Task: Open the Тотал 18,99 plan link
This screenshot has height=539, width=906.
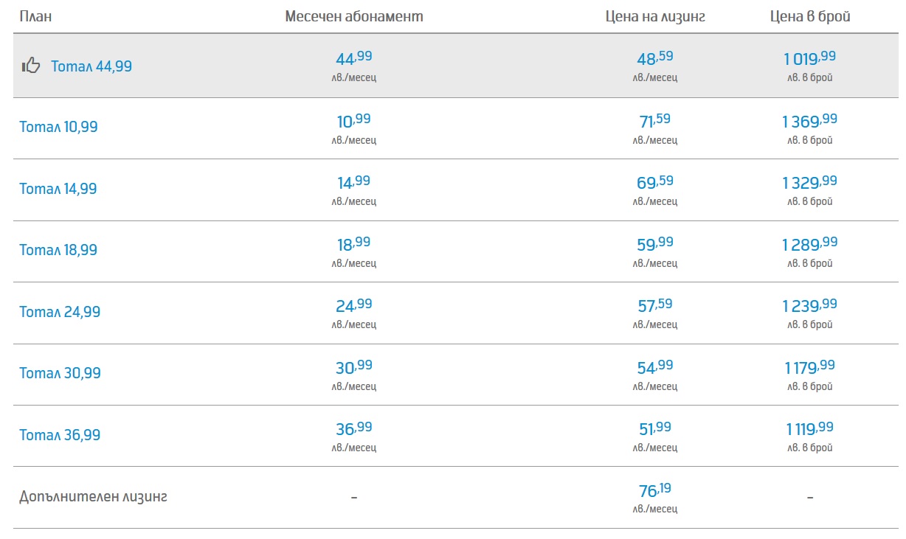Action: coord(58,250)
